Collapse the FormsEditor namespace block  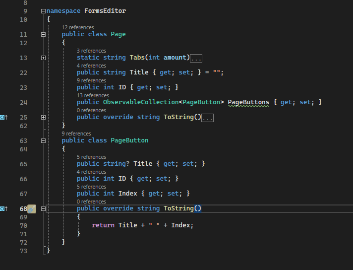click(44, 11)
